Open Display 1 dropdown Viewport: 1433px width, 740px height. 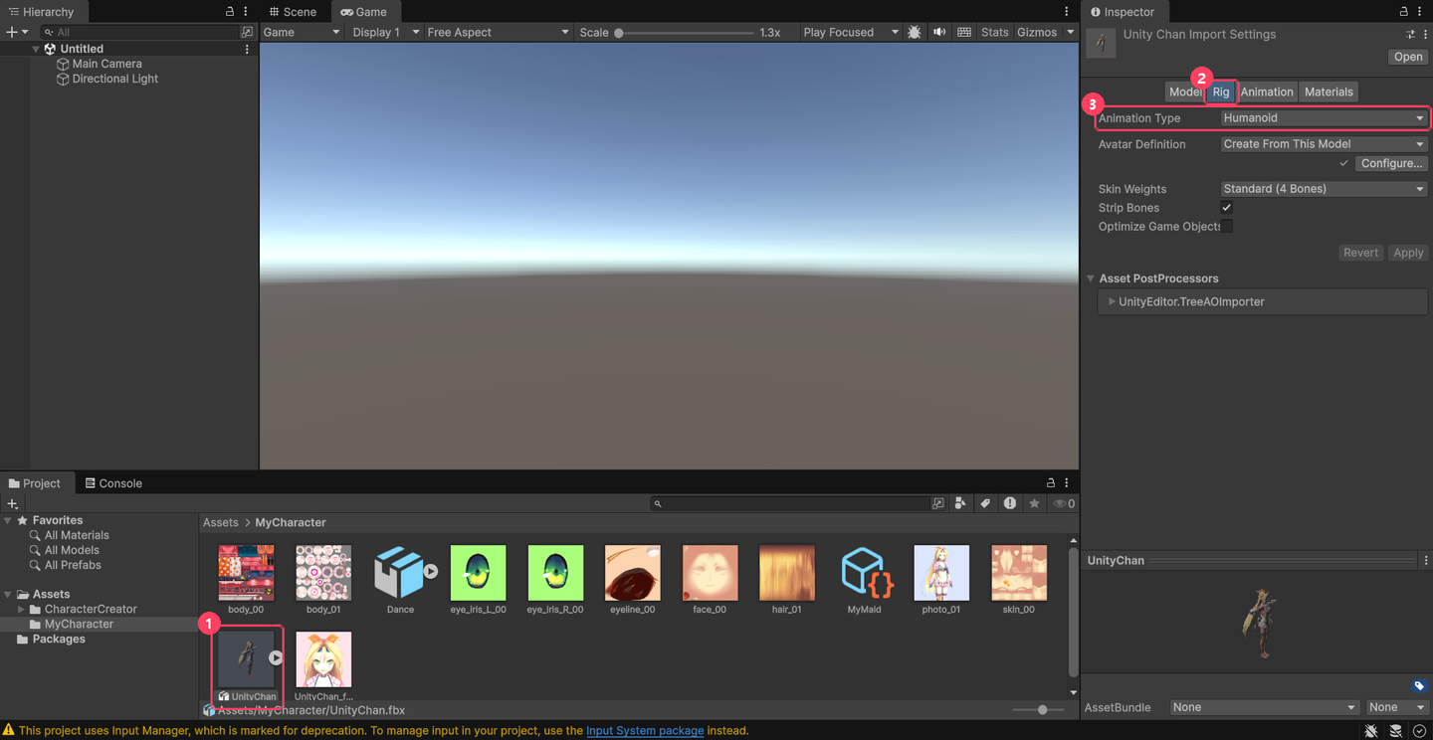385,32
